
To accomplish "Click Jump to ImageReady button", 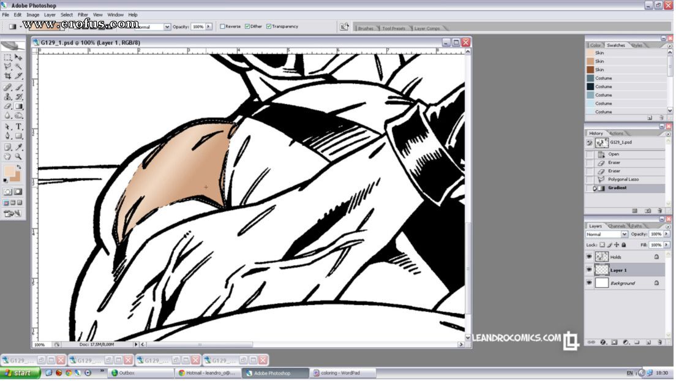I will click(12, 214).
